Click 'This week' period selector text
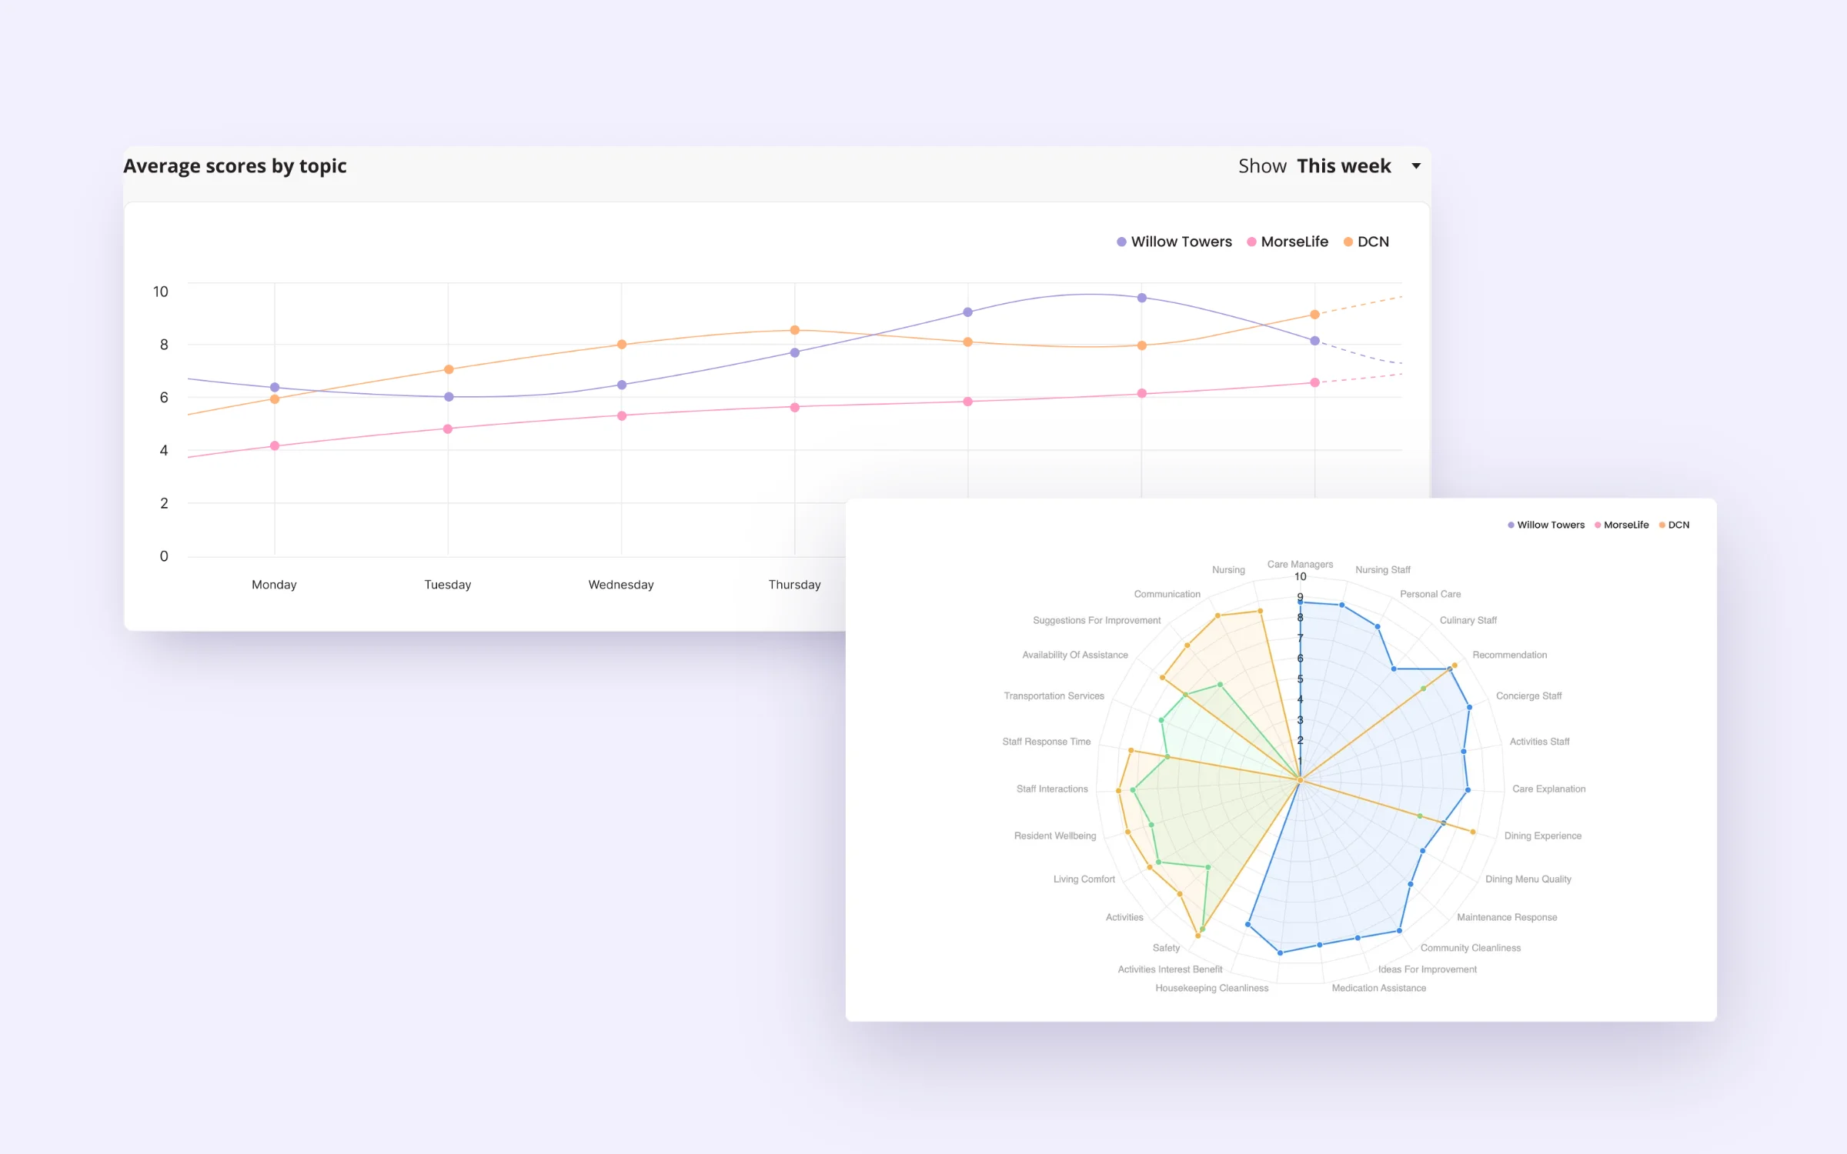Viewport: 1847px width, 1154px height. click(x=1344, y=166)
